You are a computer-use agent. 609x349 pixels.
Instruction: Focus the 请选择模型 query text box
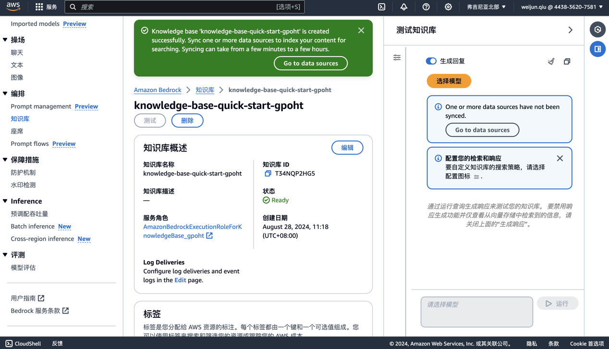point(477,312)
